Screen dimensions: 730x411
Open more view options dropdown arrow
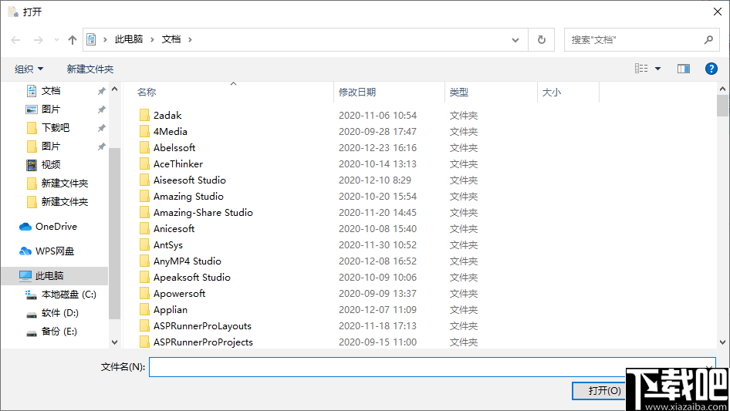(657, 69)
